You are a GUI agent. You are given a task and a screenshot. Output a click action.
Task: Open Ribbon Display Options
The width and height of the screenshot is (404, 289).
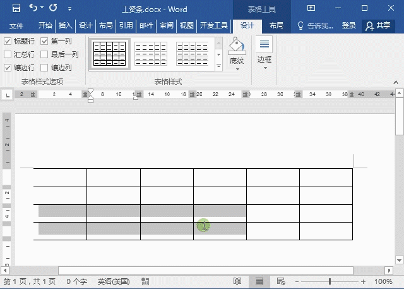point(311,8)
